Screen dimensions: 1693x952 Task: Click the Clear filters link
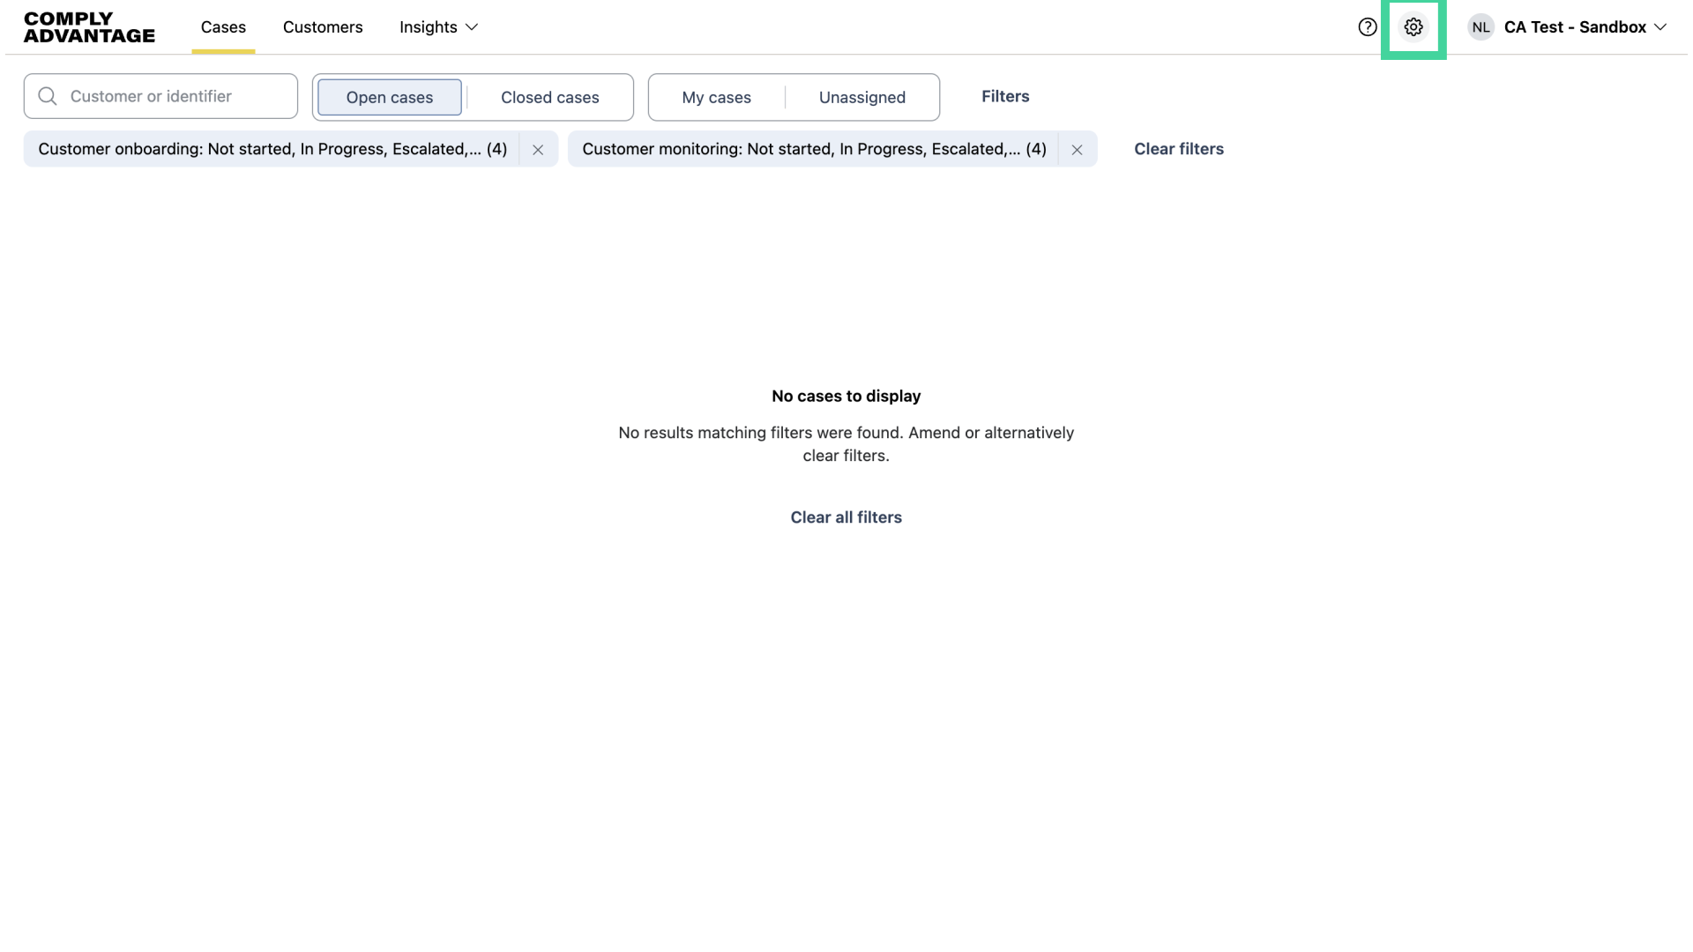[1179, 149]
